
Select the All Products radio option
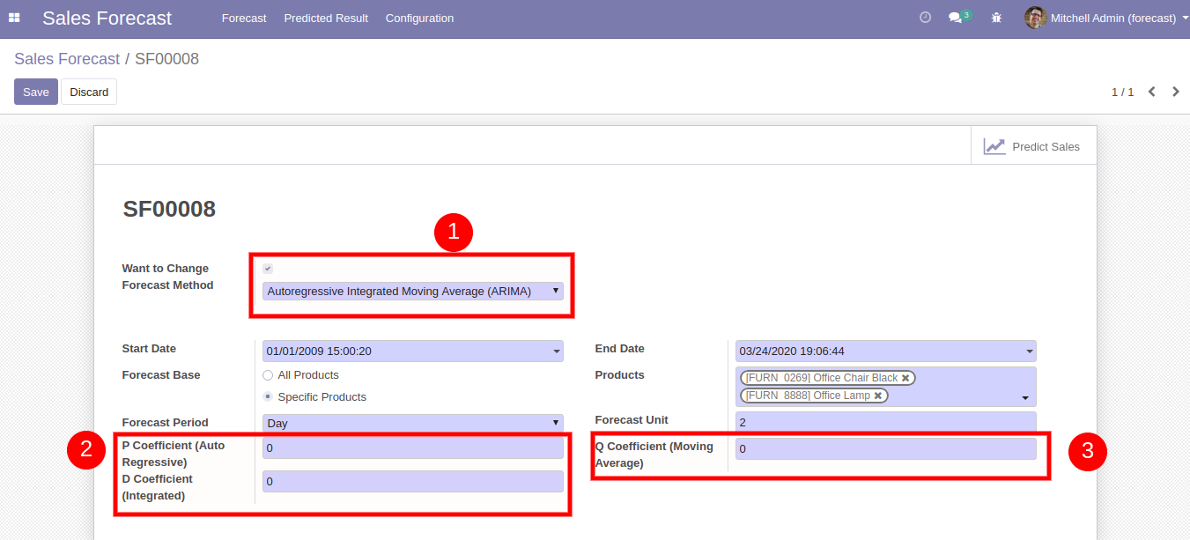(268, 375)
